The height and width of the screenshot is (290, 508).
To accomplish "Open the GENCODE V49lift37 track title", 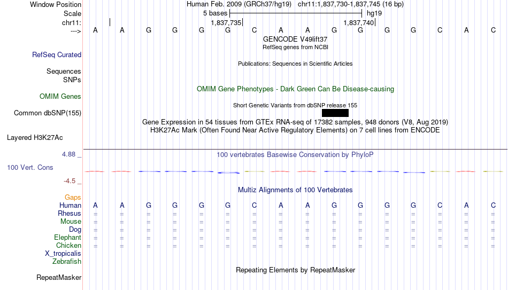I will pos(295,39).
